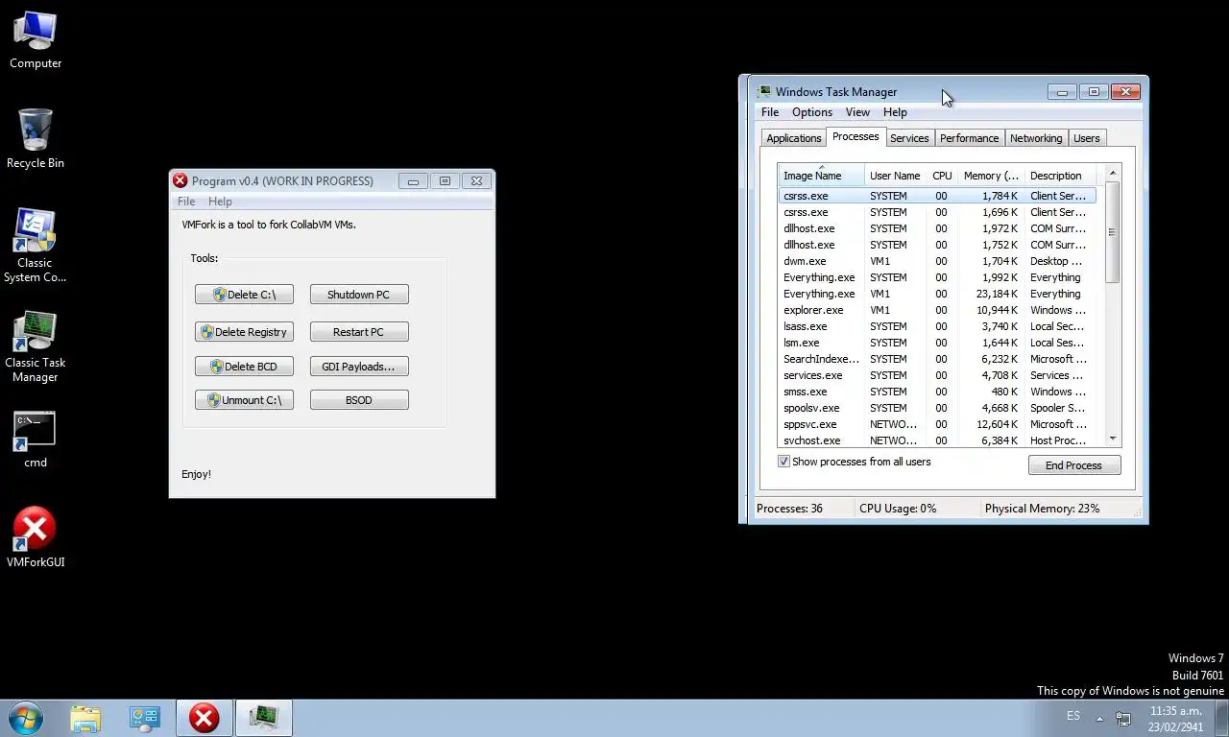Switch to the Networking tab
The image size is (1229, 737).
[x=1036, y=138]
